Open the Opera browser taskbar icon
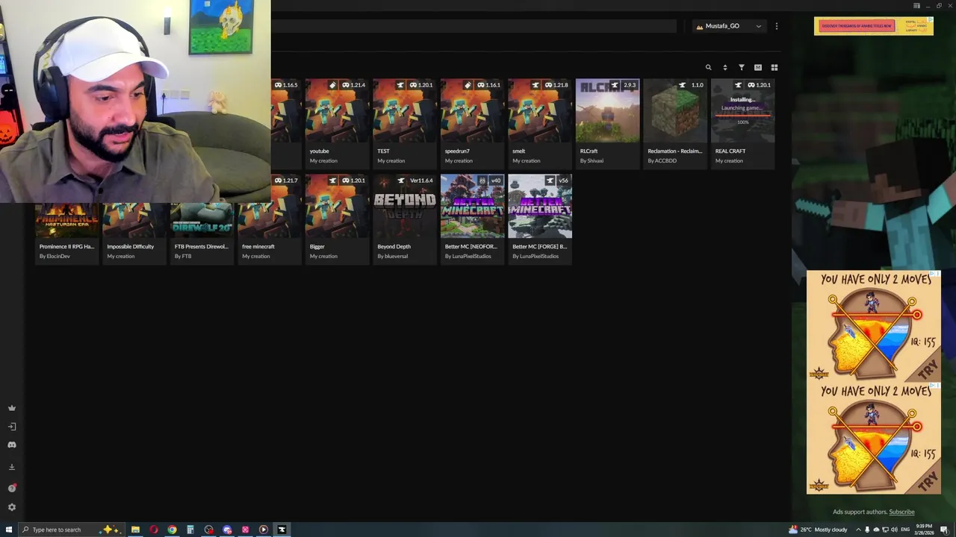This screenshot has width=956, height=537. pyautogui.click(x=154, y=530)
